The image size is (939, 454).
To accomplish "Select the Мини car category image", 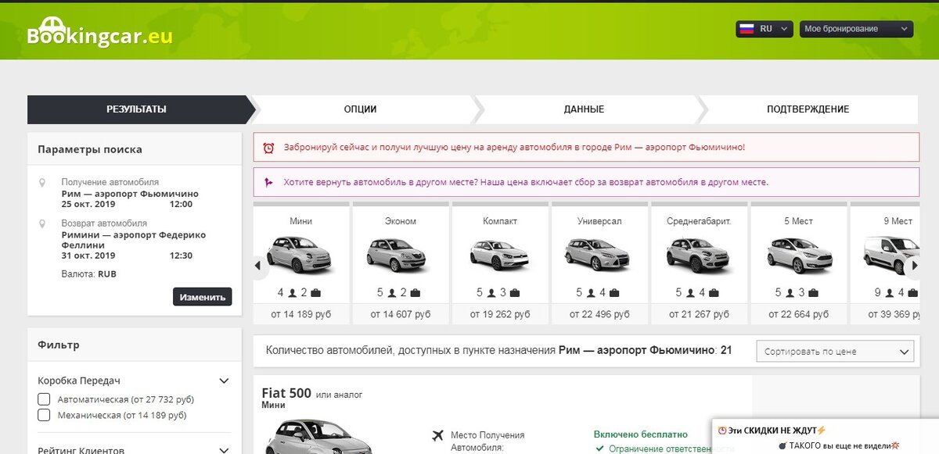I will click(x=300, y=253).
